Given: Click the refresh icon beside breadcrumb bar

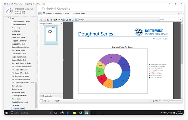Looking at the screenshot, I should [x=182, y=13].
